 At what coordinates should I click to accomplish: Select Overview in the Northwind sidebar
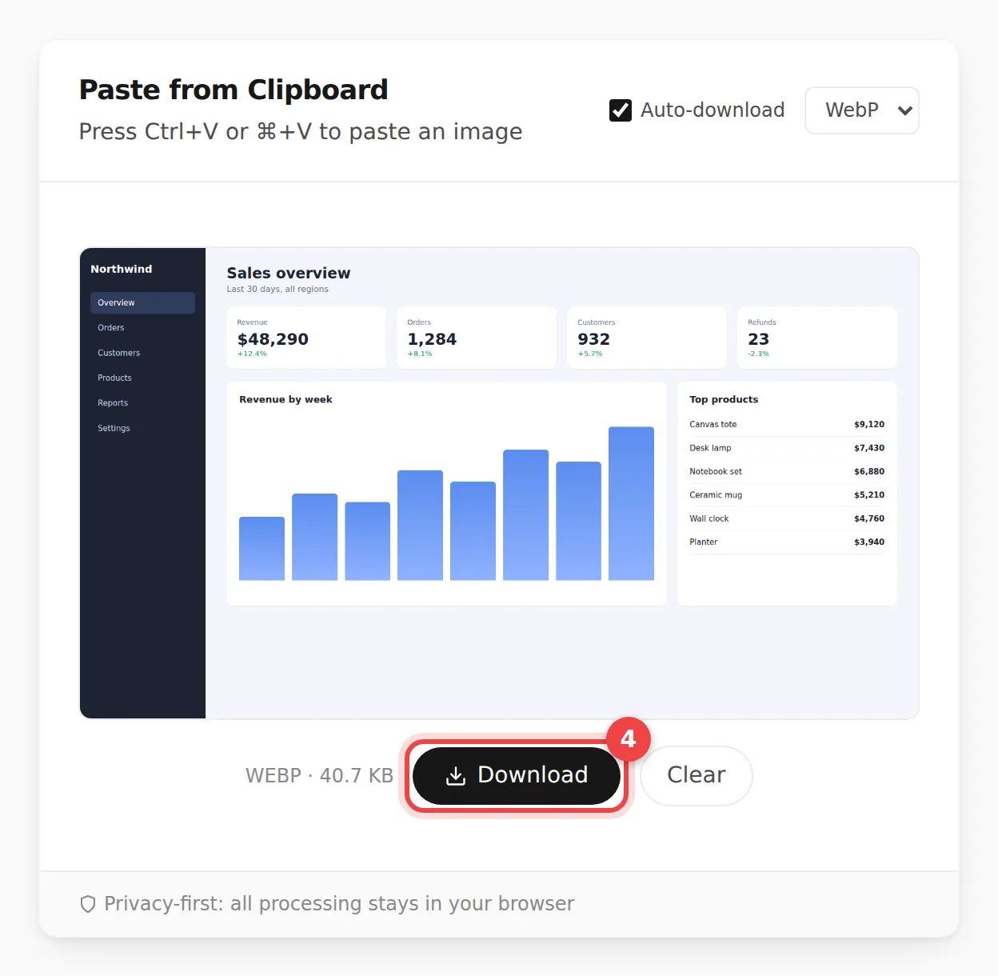142,302
